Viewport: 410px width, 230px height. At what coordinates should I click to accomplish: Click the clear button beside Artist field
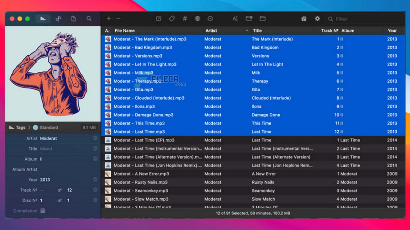click(x=95, y=138)
